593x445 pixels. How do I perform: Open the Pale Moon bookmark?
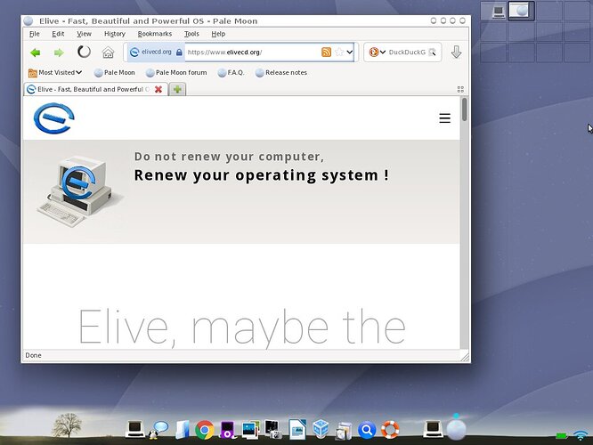coord(115,73)
